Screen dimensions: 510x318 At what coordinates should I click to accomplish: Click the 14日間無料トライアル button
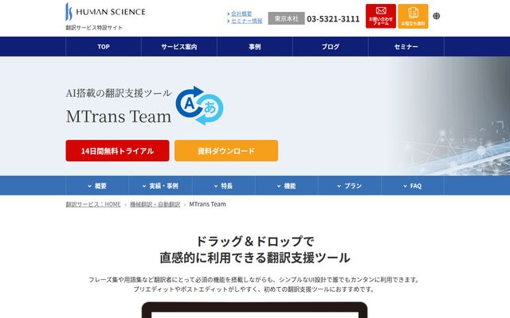tap(117, 150)
